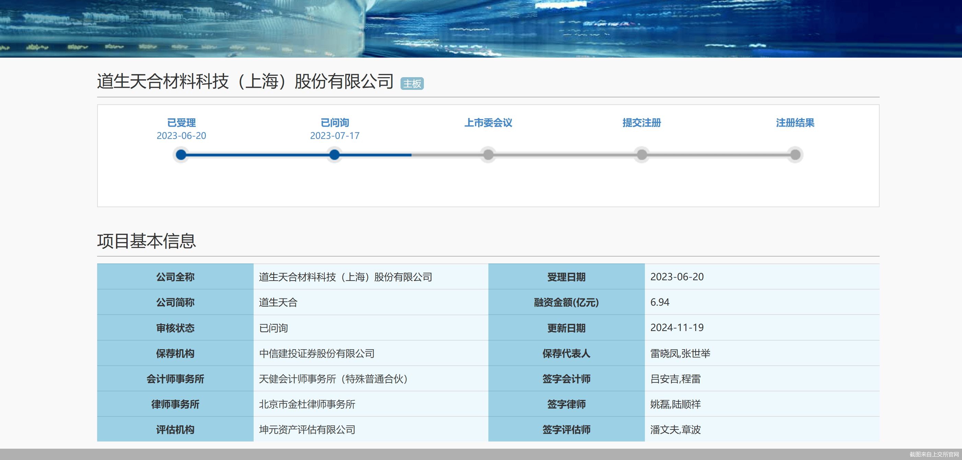
Task: Click 潘文夫,章波 appraisers value
Action: pyautogui.click(x=675, y=429)
